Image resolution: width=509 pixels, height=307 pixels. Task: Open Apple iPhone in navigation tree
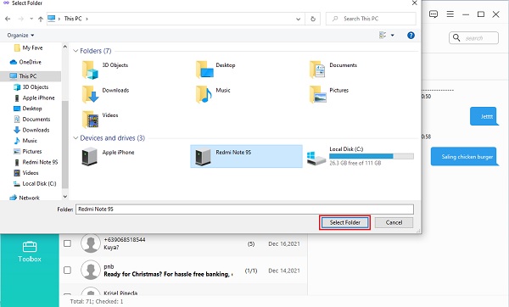click(34, 98)
